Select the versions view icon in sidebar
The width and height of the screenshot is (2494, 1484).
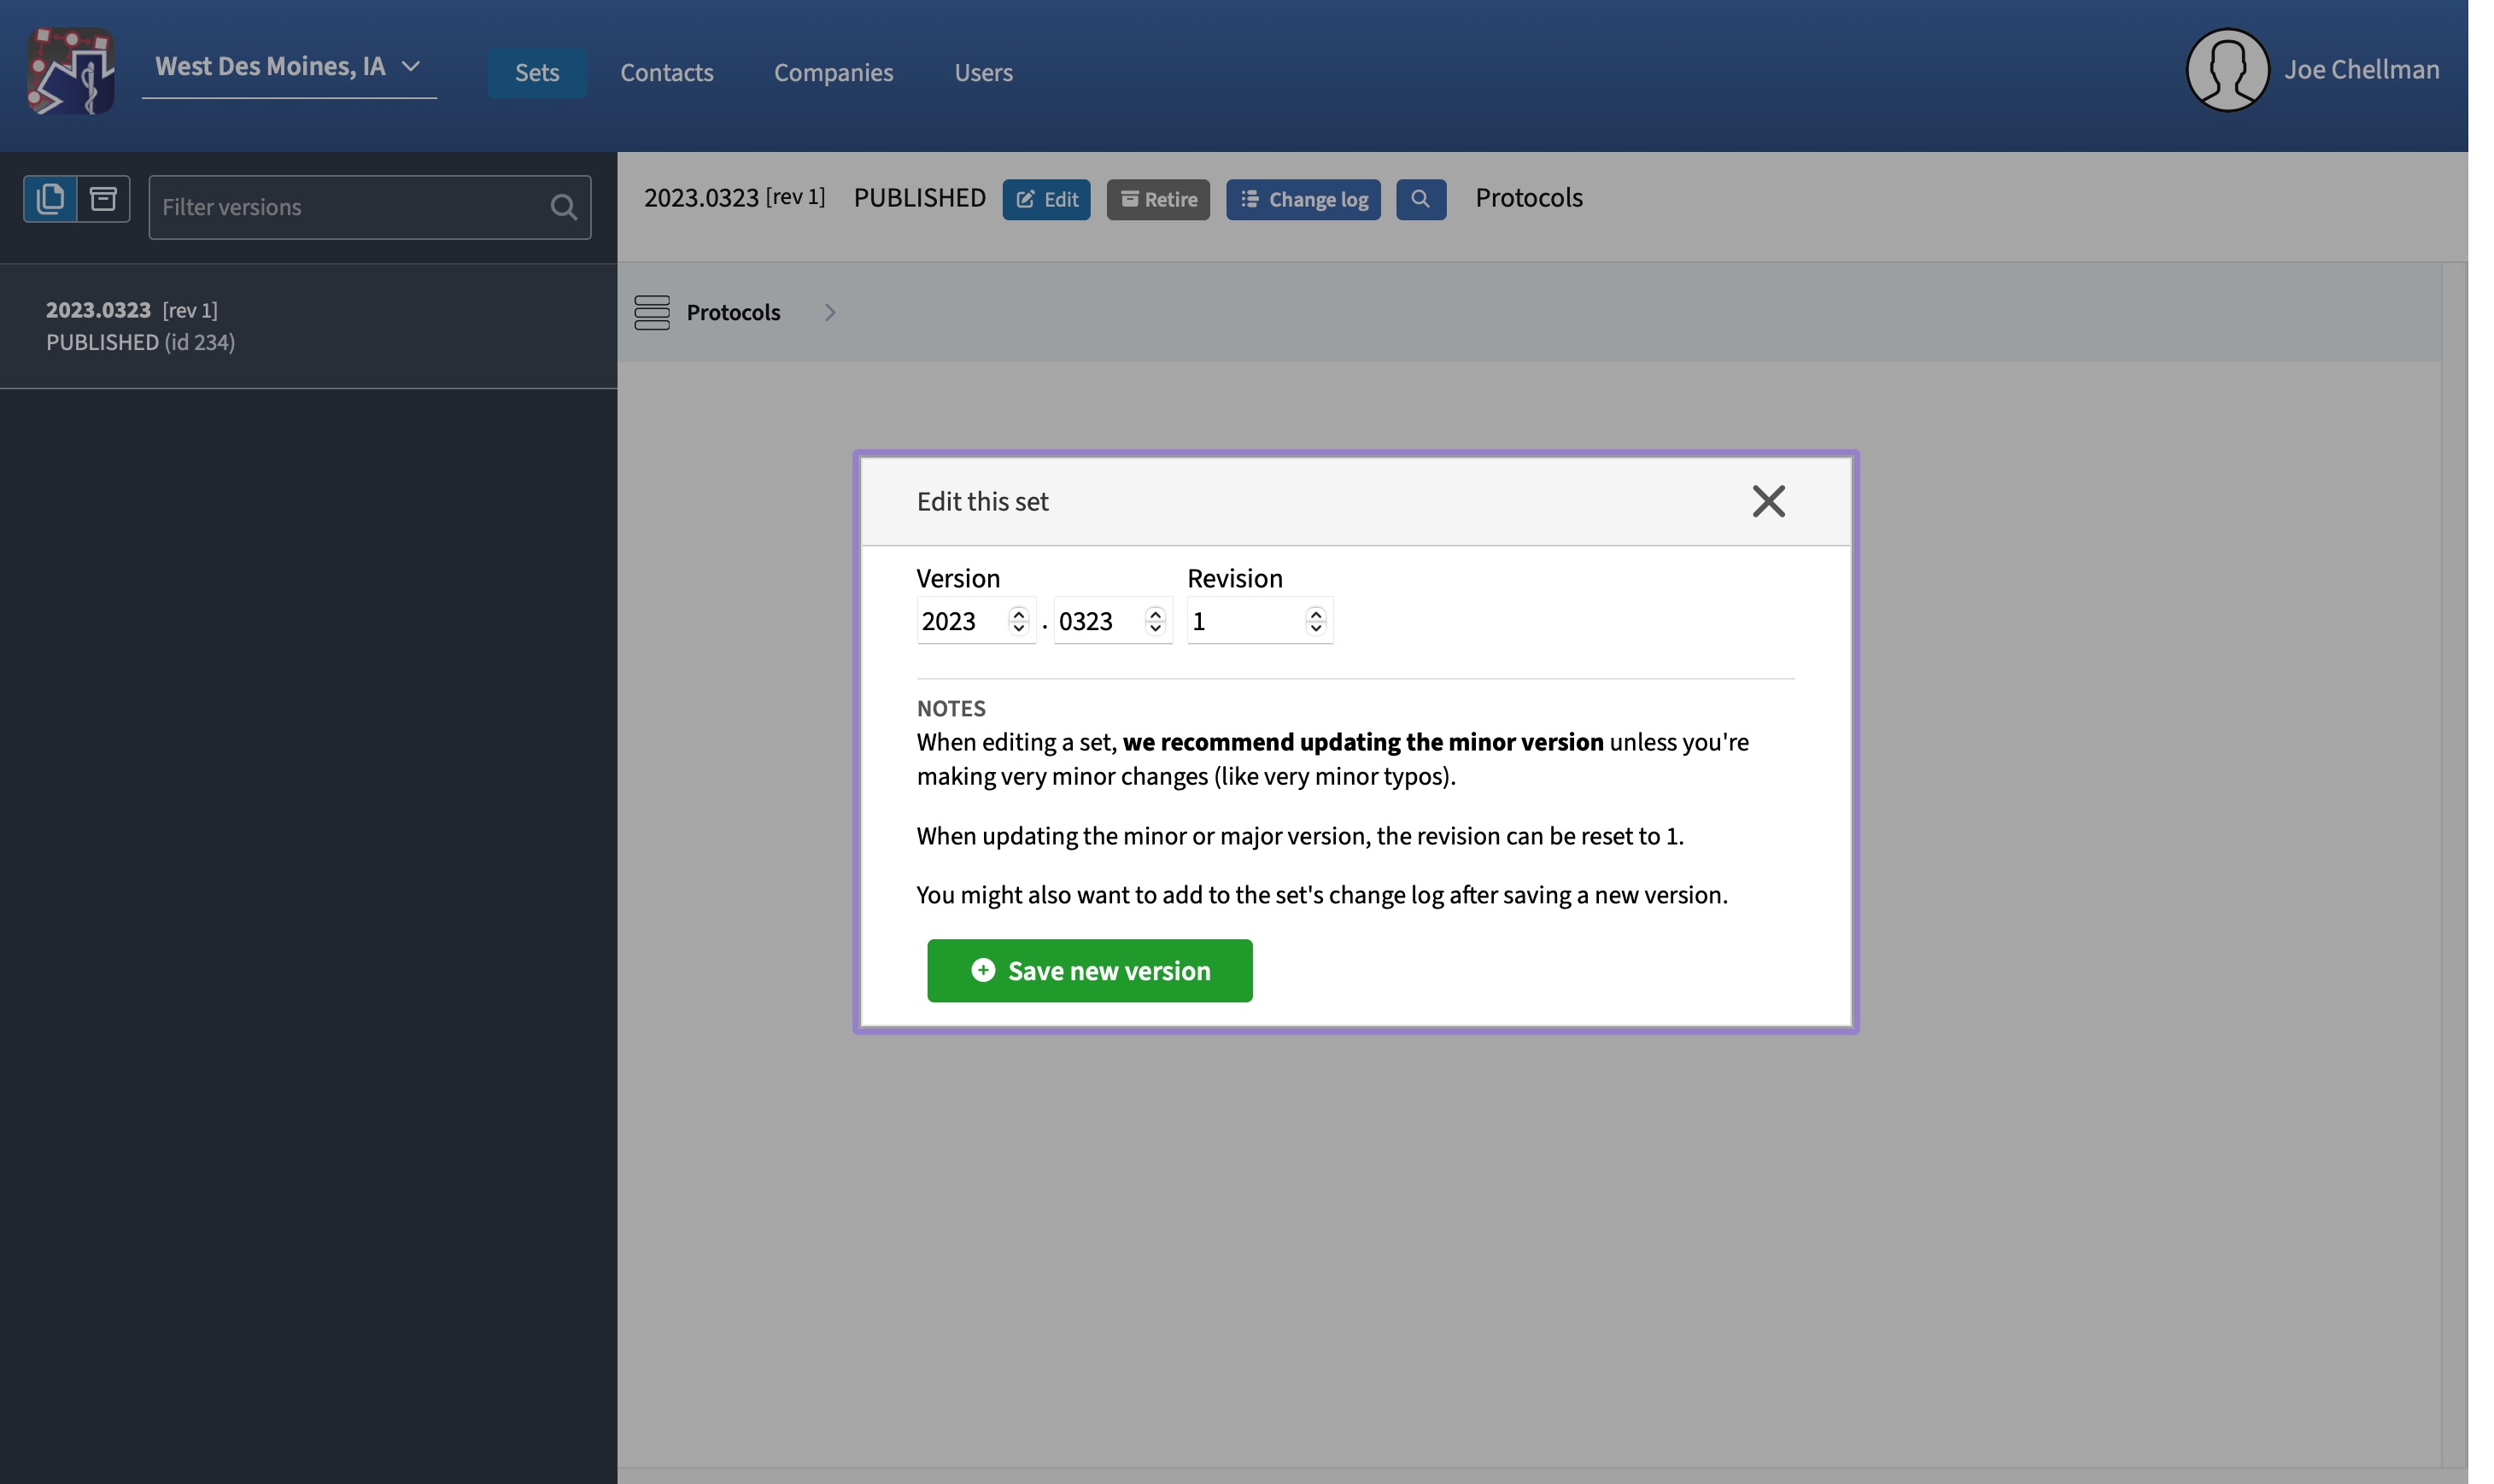[x=51, y=198]
